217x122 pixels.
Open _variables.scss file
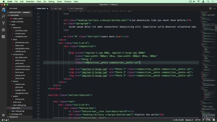(21, 37)
